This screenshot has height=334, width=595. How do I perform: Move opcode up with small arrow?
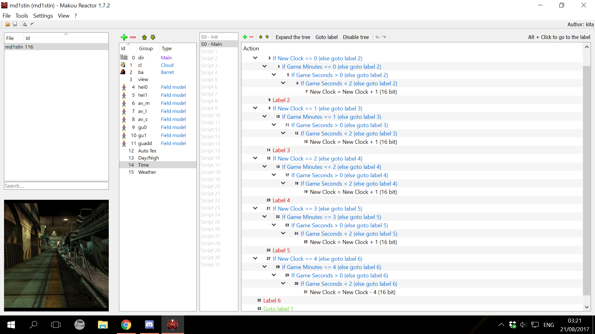tap(261, 37)
